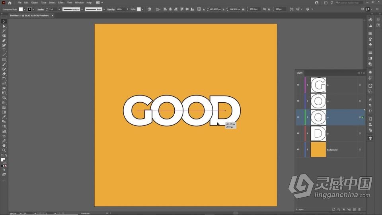Viewport: 382px width, 215px height.
Task: Click target circle of G layer
Action: point(360,85)
